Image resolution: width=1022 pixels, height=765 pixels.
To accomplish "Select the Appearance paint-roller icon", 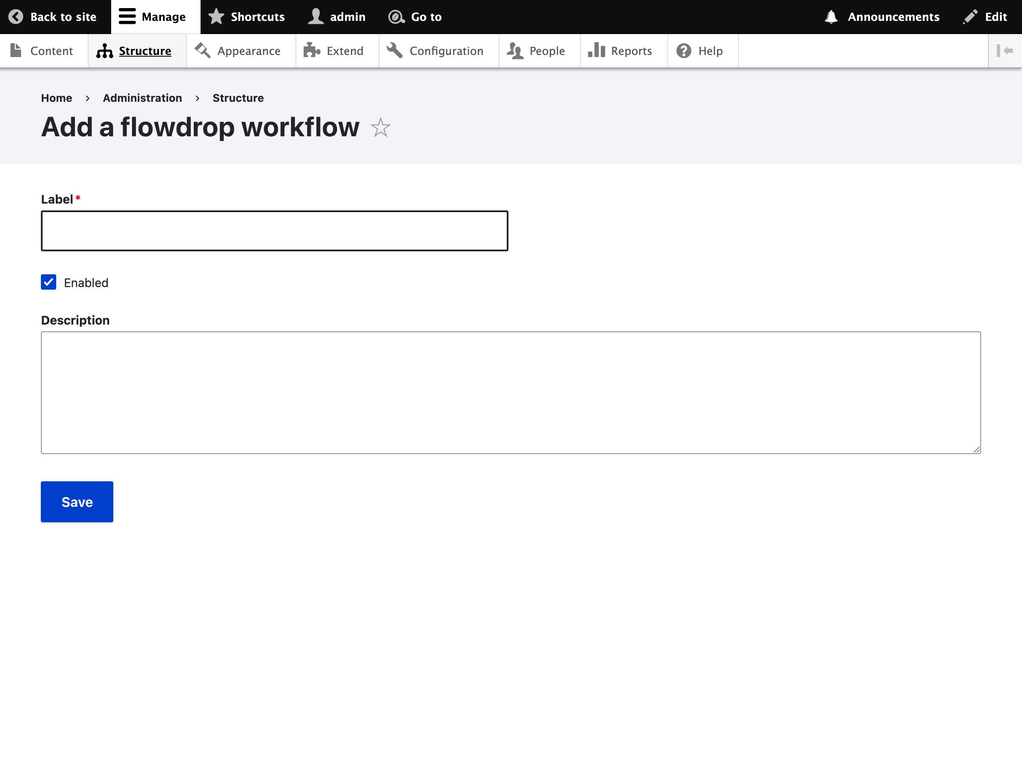I will coord(201,50).
